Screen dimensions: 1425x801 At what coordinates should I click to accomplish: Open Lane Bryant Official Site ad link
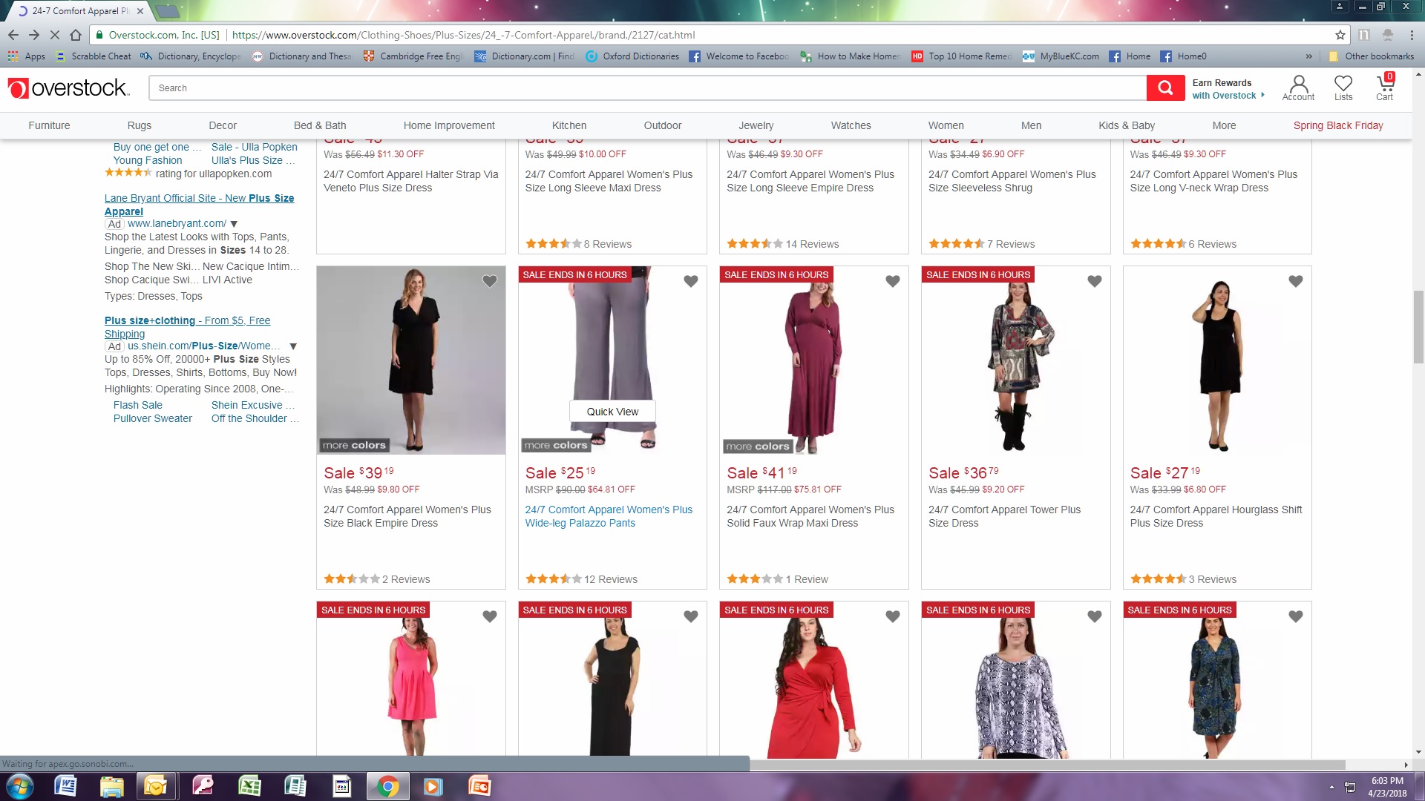click(199, 205)
